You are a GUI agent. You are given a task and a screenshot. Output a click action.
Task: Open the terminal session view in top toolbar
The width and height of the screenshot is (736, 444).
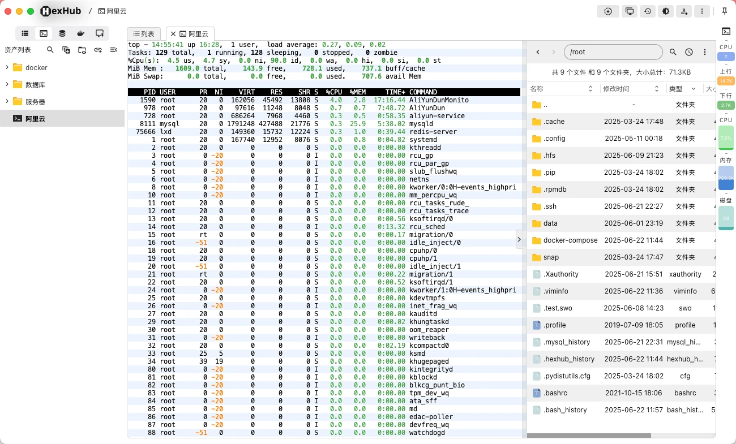click(x=44, y=33)
